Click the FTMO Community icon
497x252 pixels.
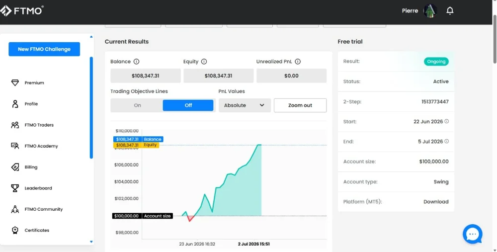click(x=15, y=209)
